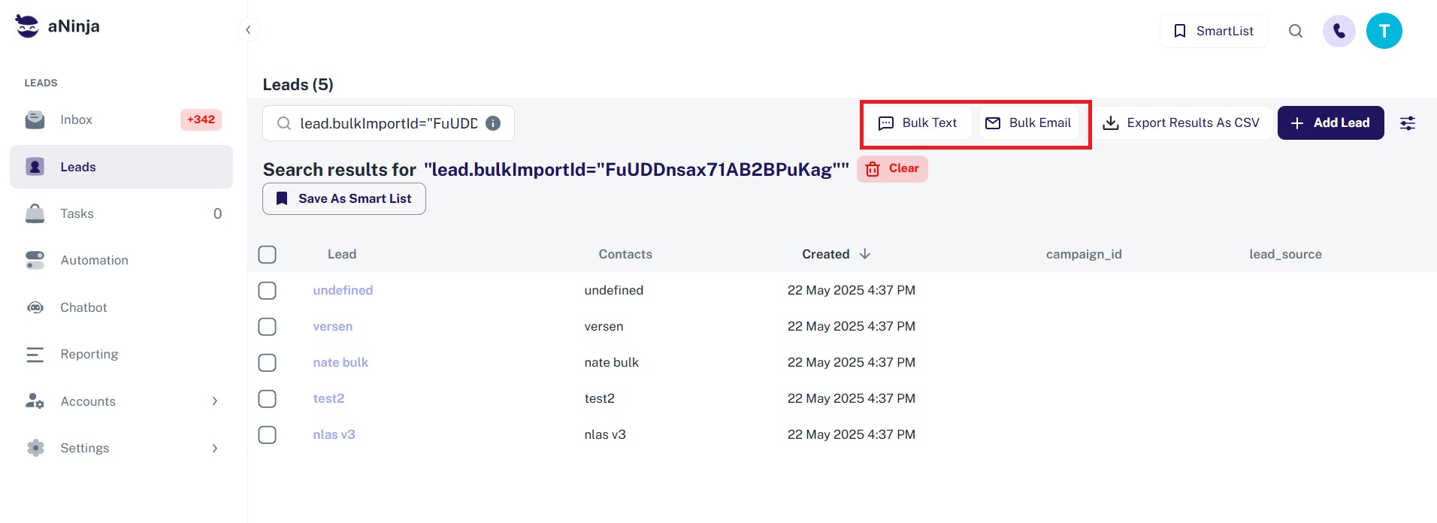Screen dimensions: 1437x523
Task: Click the phone dialer icon
Action: click(1339, 32)
